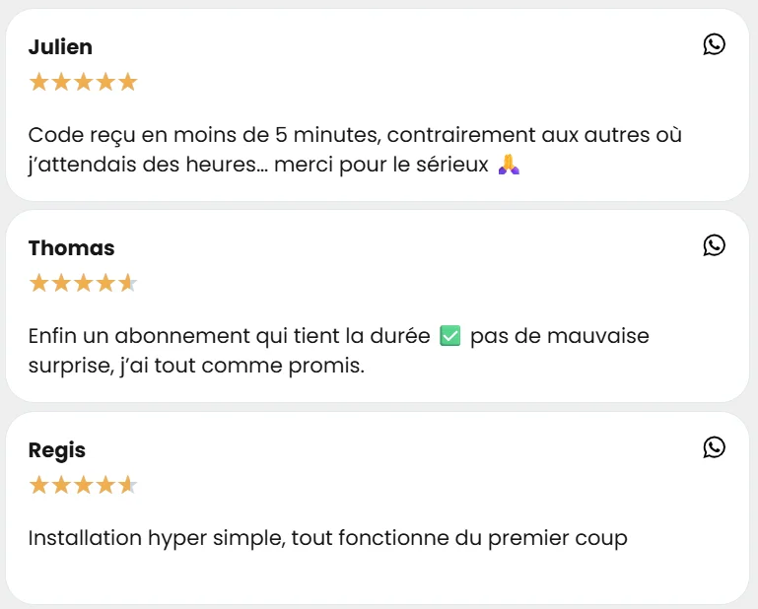This screenshot has width=758, height=609.
Task: Click the WhatsApp icon on Thomas's review
Action: point(714,245)
